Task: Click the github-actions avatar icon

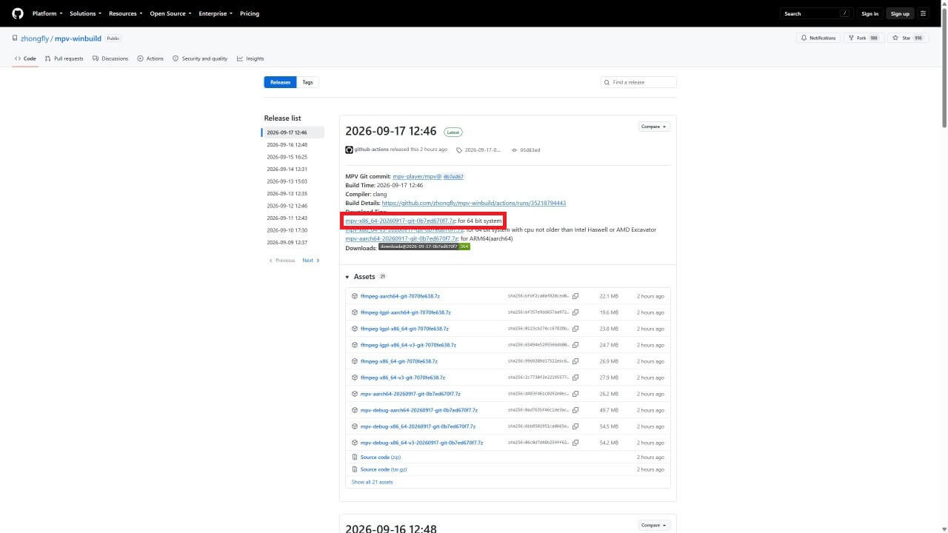Action: pyautogui.click(x=349, y=150)
